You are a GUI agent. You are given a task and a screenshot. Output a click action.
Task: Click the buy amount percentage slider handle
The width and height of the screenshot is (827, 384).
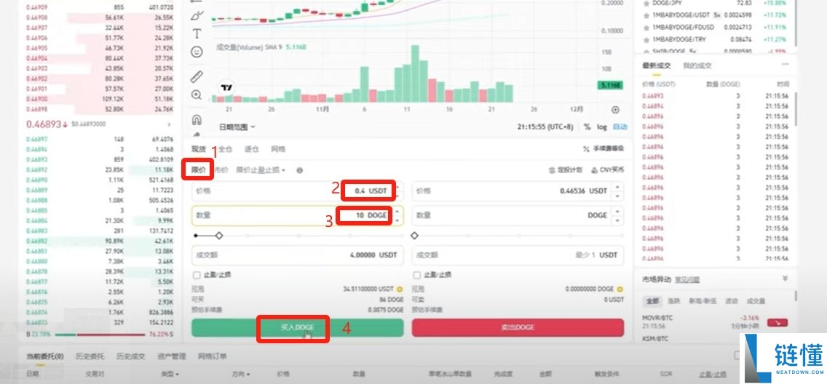(x=219, y=236)
